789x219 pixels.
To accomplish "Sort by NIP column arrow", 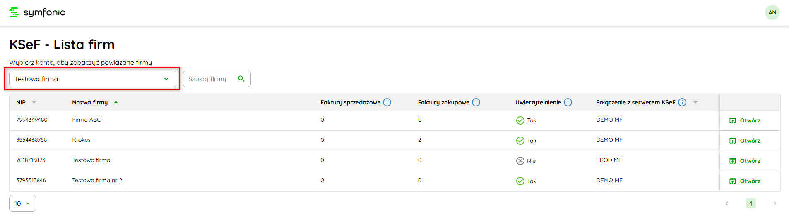I will point(34,102).
